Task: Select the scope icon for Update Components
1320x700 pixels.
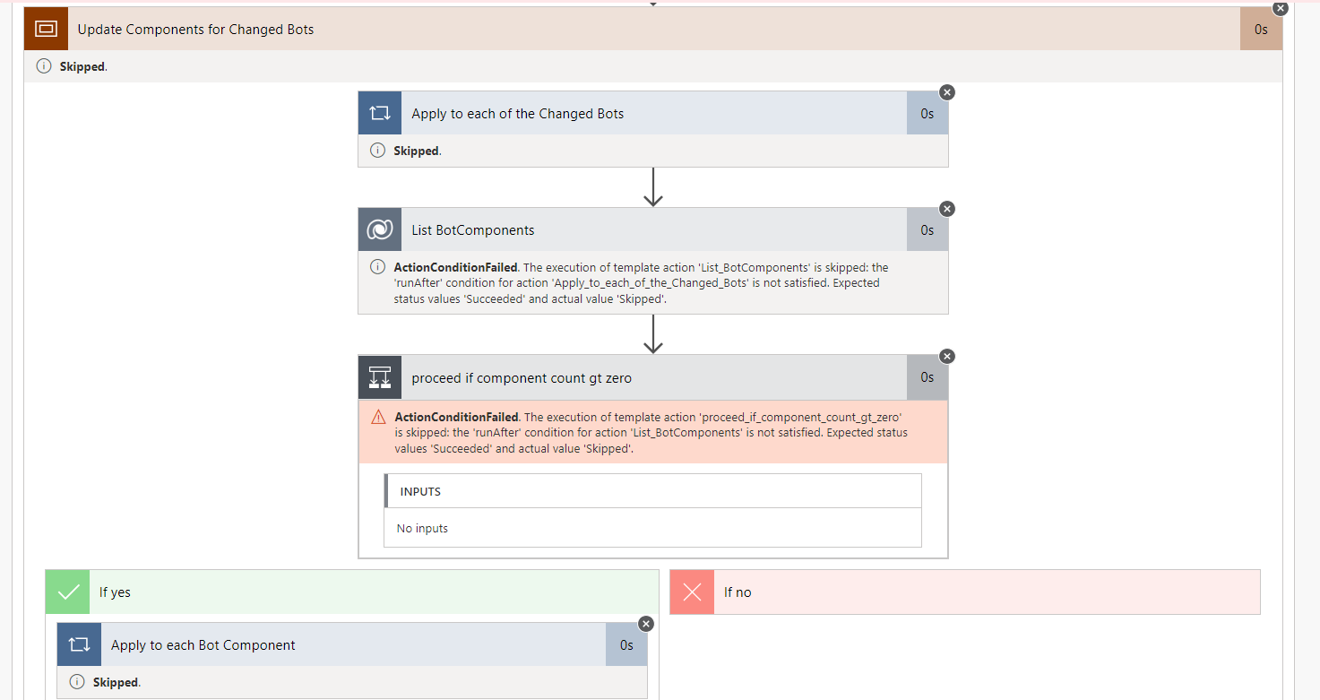Action: [47, 28]
